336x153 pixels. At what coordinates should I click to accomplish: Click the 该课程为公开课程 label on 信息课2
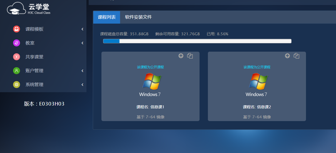257,67
